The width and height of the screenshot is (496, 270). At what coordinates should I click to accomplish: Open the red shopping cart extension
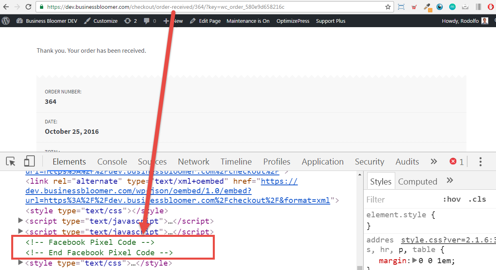(x=414, y=7)
